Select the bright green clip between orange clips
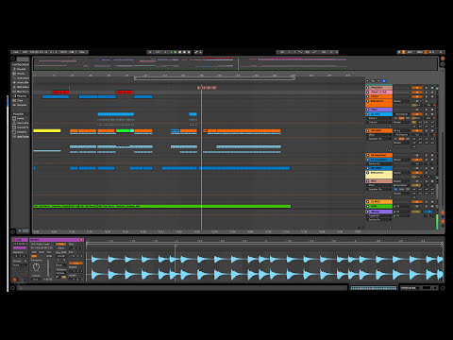The width and height of the screenshot is (453, 340). [x=123, y=130]
